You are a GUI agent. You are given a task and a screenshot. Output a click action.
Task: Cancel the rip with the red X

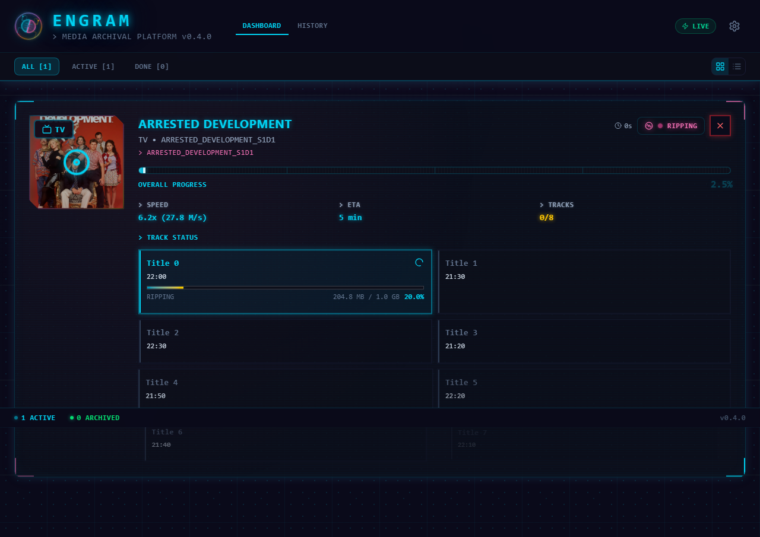[x=720, y=126]
